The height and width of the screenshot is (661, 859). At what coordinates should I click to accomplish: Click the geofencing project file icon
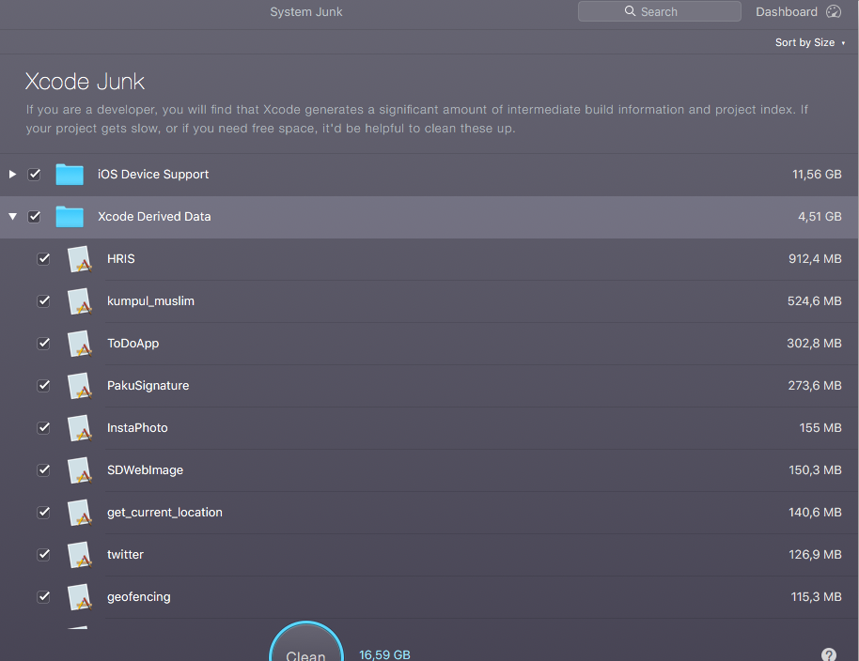[80, 596]
